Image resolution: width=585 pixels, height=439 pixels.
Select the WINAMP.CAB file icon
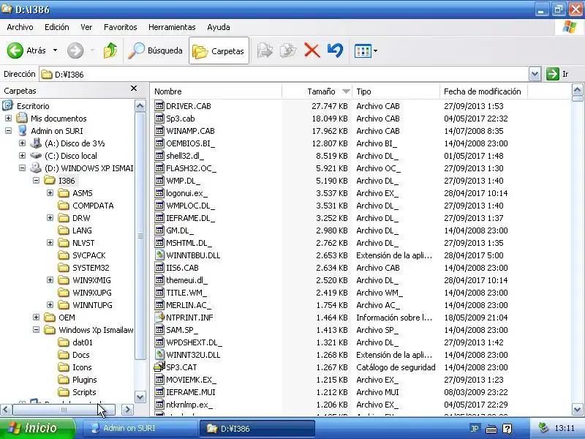[x=159, y=131]
